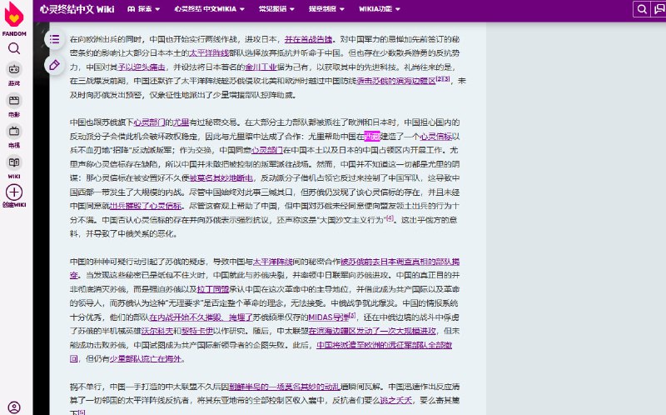Image resolution: width=666 pixels, height=415 pixels.
Task: Expand the WIKIA功能 dropdown menu
Action: 380,9
